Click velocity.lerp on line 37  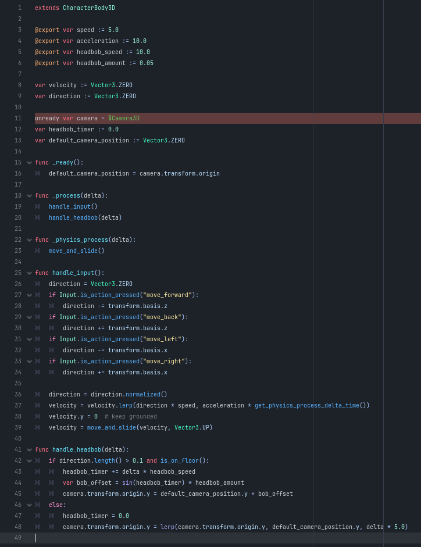110,405
